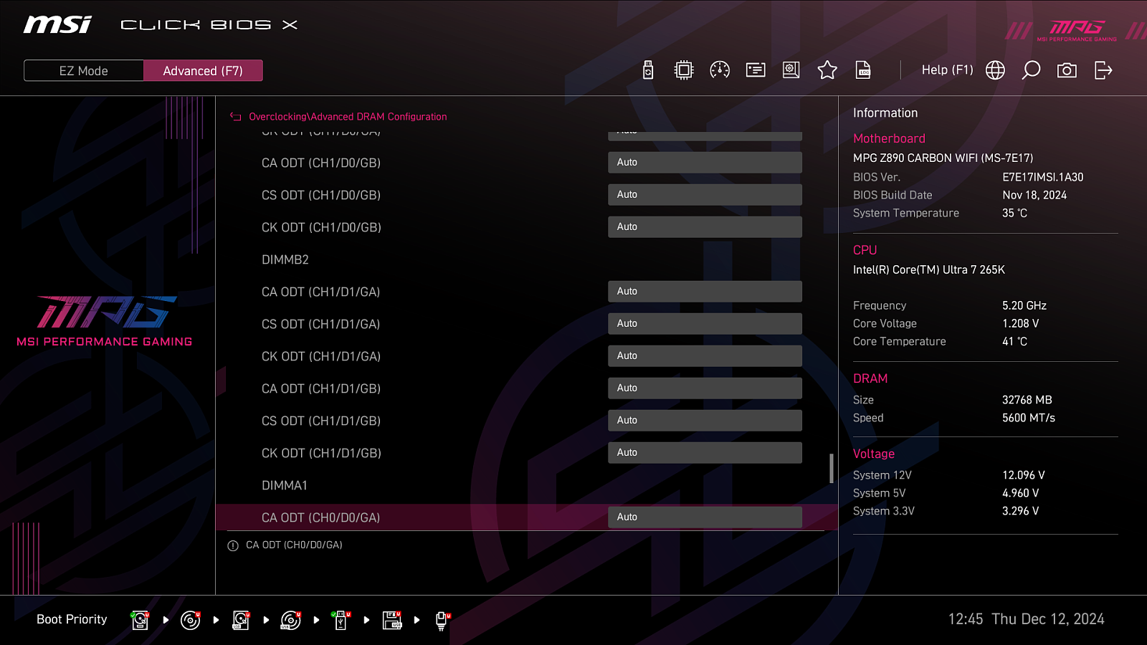Click the Boot Priority label
This screenshot has width=1147, height=645.
(x=72, y=620)
